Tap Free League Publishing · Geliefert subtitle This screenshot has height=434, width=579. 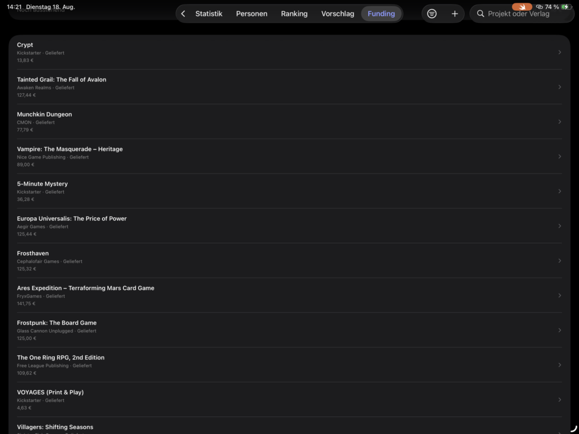[x=54, y=366]
